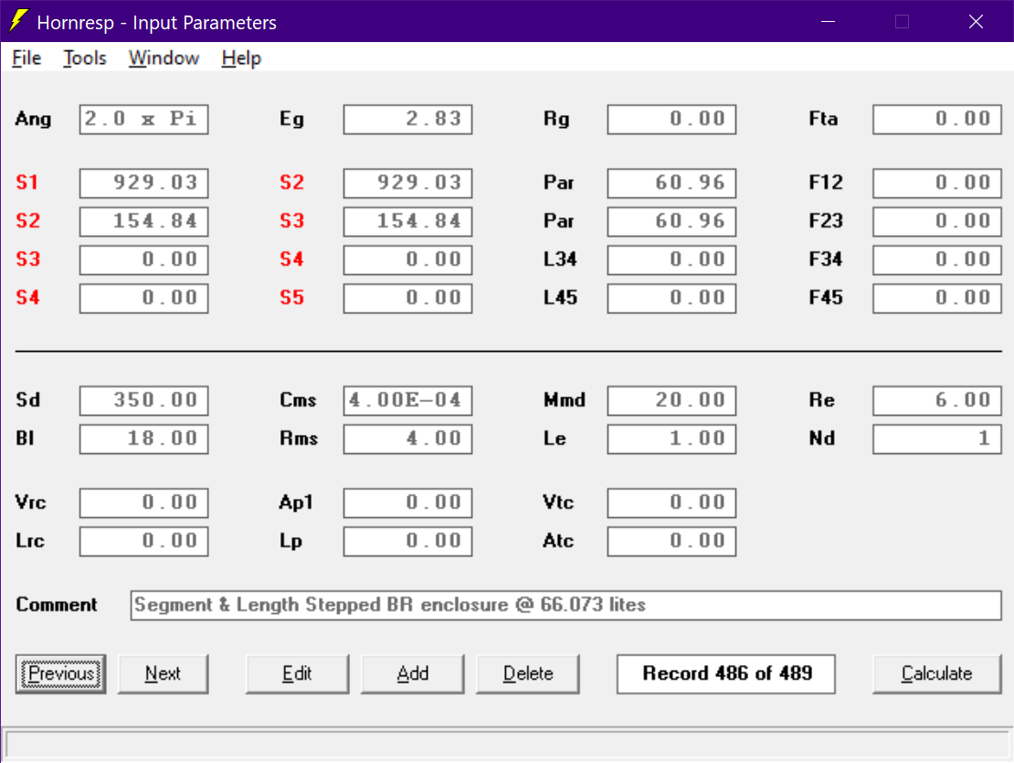Click the Calculate button
Image resolution: width=1014 pixels, height=763 pixels.
[x=936, y=673]
